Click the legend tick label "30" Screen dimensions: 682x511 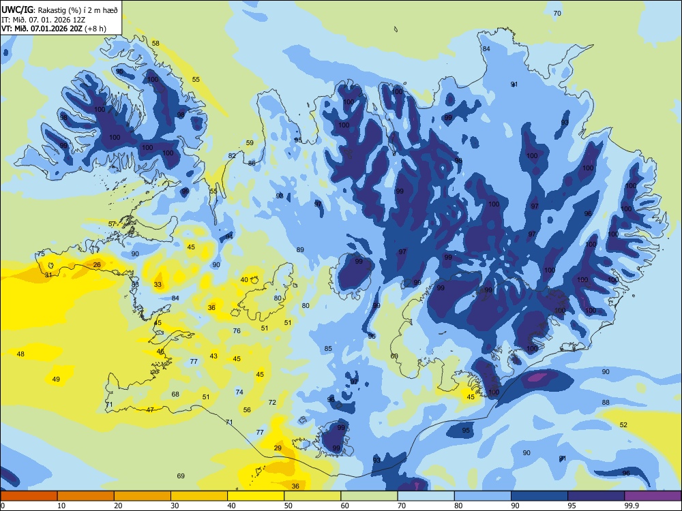[175, 506]
